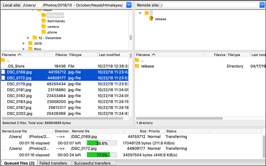Screen dimensions: 266x166
Task: Sort local files by Filename column
Action: tap(23, 55)
